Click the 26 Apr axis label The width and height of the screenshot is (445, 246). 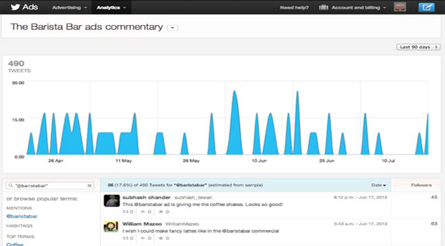[x=56, y=160]
